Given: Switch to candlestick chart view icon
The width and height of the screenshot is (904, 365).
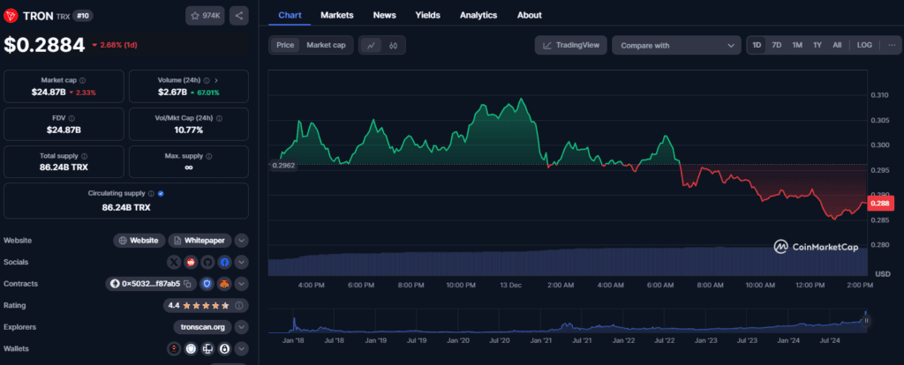Looking at the screenshot, I should pyautogui.click(x=393, y=46).
